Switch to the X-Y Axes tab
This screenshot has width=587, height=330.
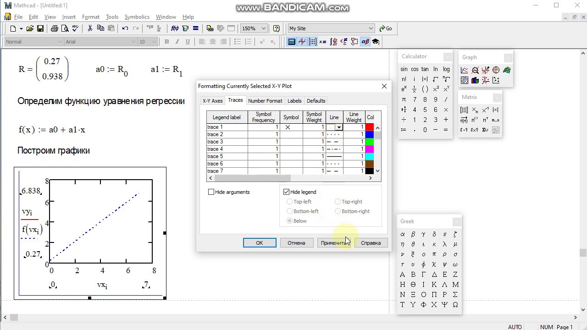click(x=212, y=101)
